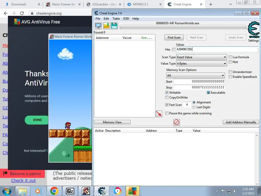Enable the Lua formula checkbox
This screenshot has width=261, height=196.
[x=230, y=57]
